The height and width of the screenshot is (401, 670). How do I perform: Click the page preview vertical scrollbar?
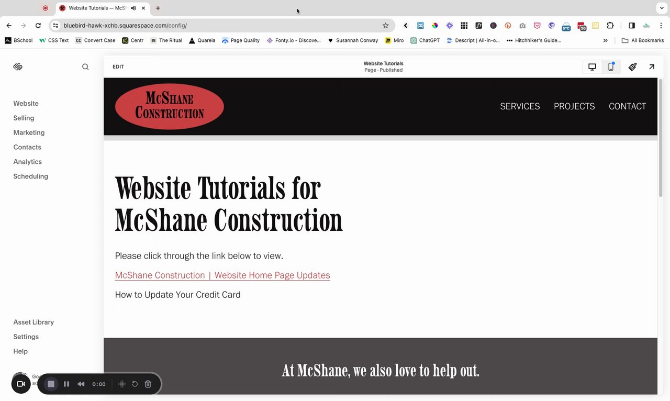[x=661, y=138]
